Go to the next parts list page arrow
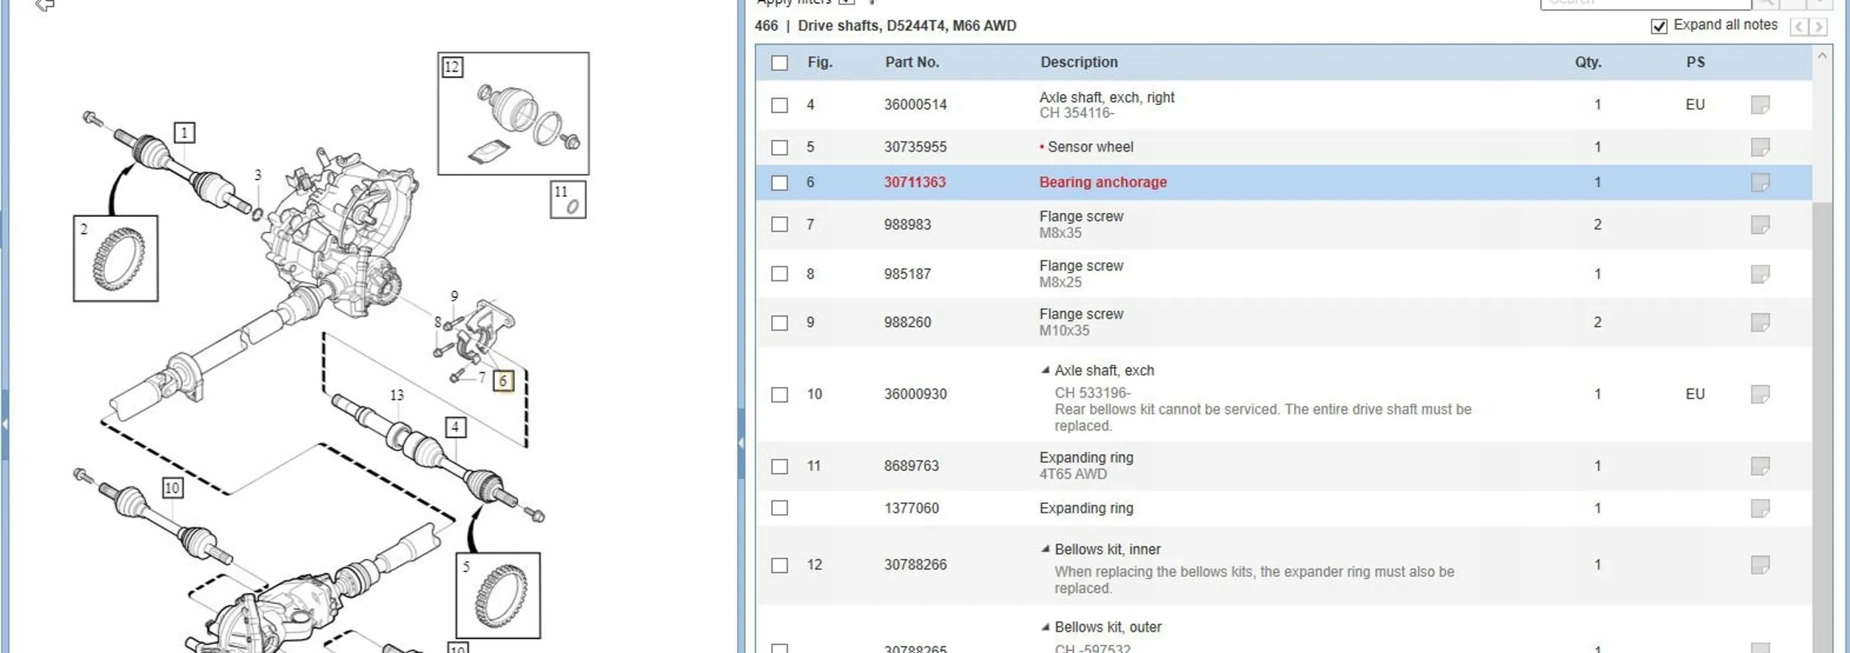The image size is (1850, 653). 1817,27
